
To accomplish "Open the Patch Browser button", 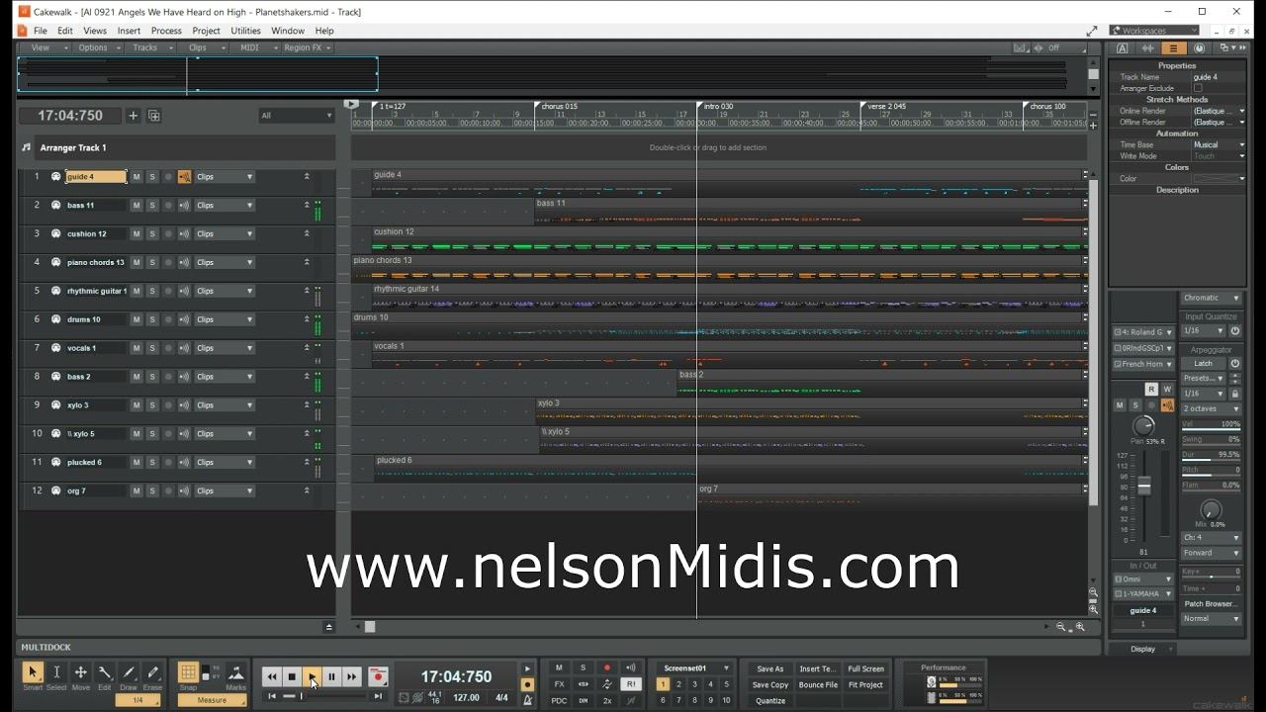I will point(1212,603).
